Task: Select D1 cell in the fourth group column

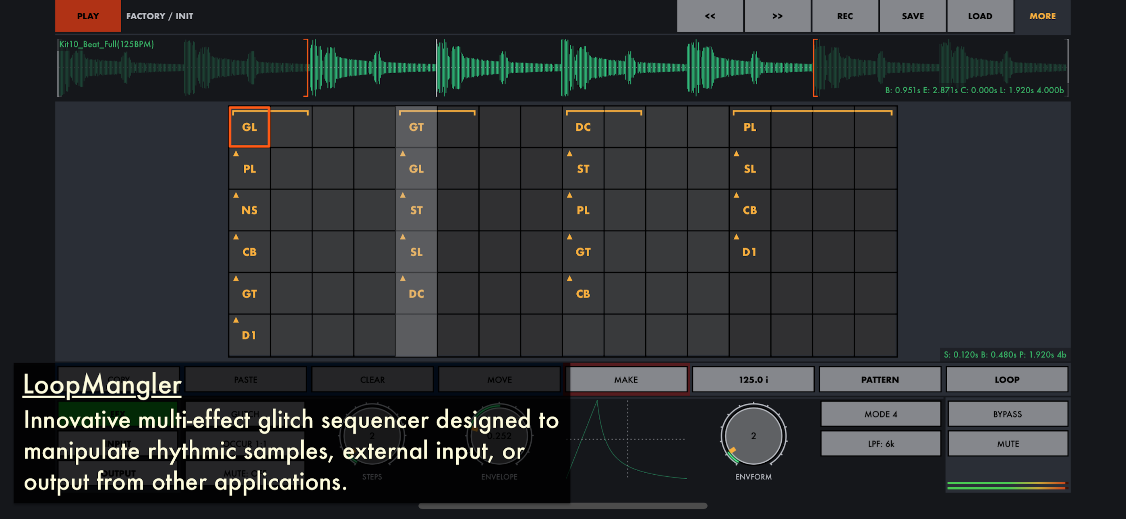Action: (750, 252)
